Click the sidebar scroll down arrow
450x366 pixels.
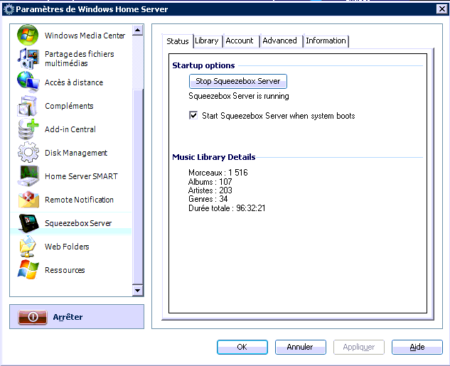click(x=138, y=290)
